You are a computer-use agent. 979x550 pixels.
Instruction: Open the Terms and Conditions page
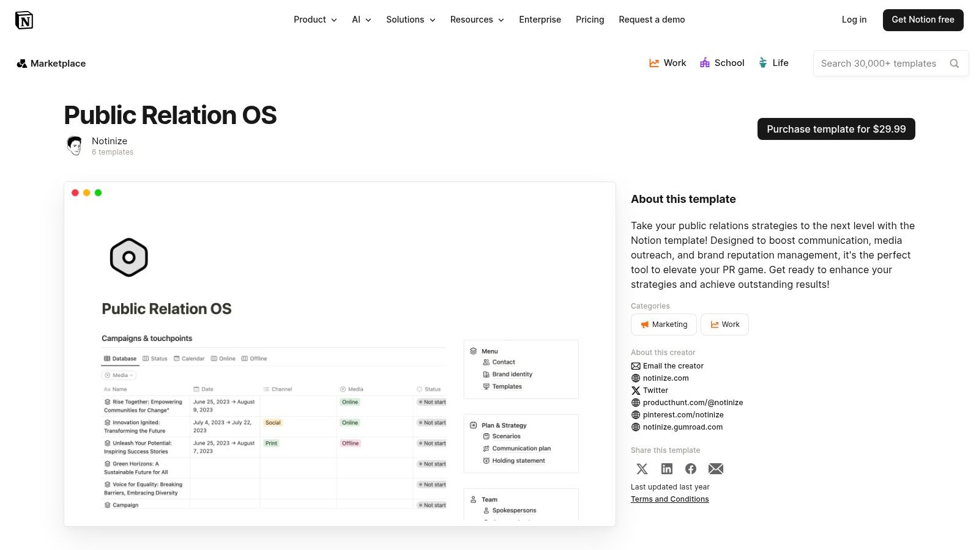pyautogui.click(x=669, y=499)
